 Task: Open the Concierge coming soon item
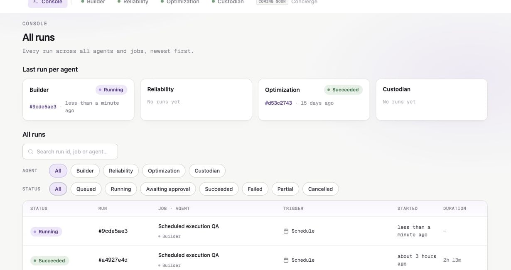point(287,2)
